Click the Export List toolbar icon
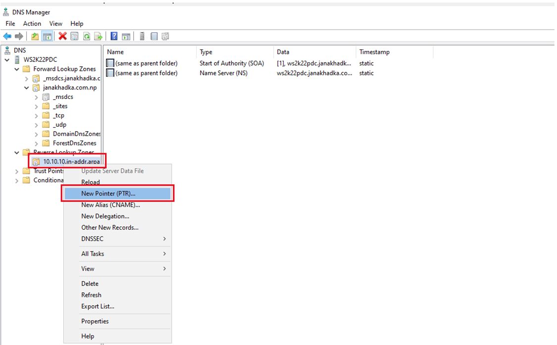 pos(98,36)
